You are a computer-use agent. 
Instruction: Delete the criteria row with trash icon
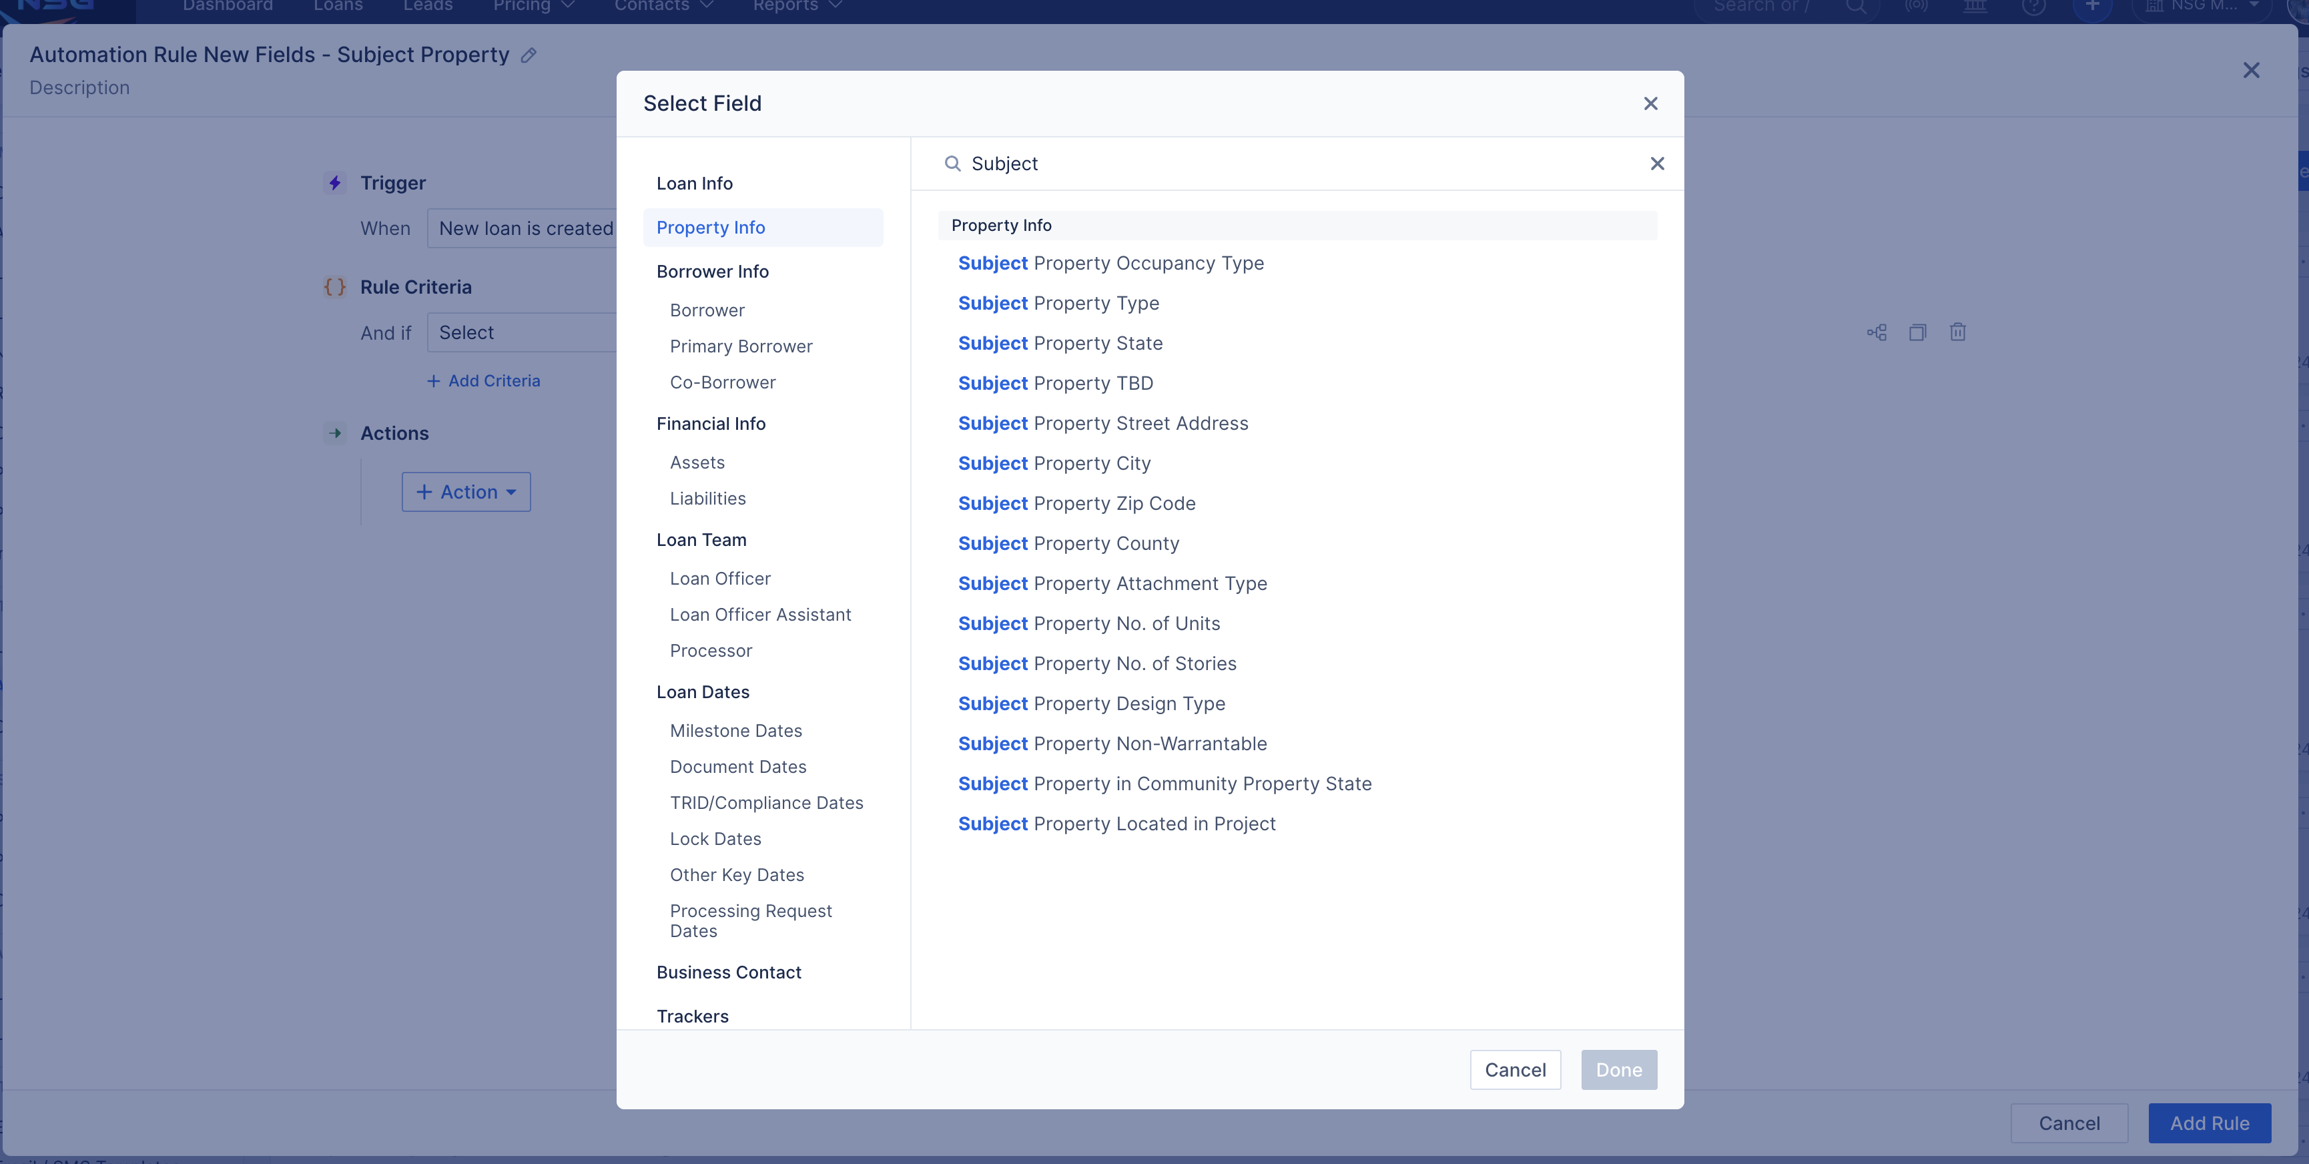click(x=1957, y=332)
